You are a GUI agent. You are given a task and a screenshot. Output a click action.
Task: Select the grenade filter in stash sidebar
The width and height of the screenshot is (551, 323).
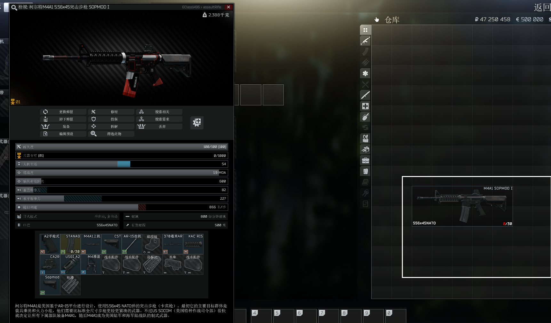click(x=365, y=117)
